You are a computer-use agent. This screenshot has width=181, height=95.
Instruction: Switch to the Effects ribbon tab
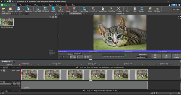click(x=36, y=5)
